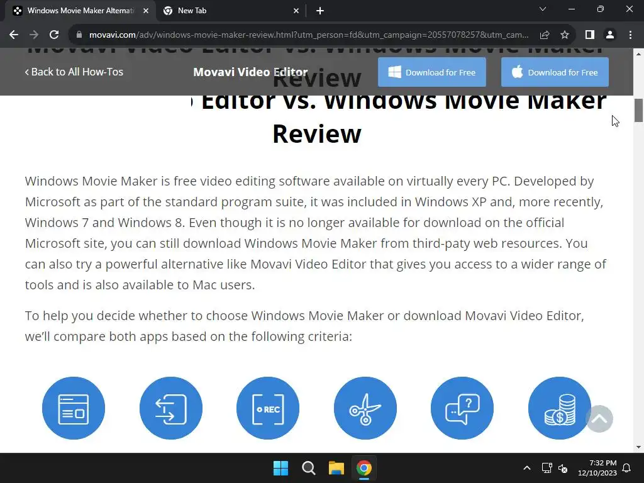This screenshot has height=483, width=644.
Task: Click the question chat support icon
Action: [462, 408]
